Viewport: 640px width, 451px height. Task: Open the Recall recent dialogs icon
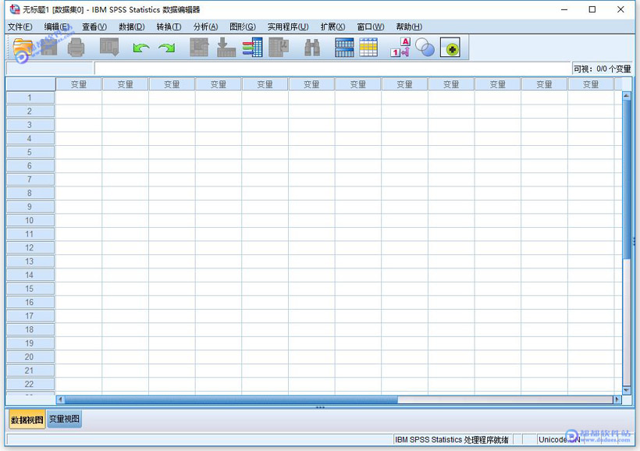point(109,48)
